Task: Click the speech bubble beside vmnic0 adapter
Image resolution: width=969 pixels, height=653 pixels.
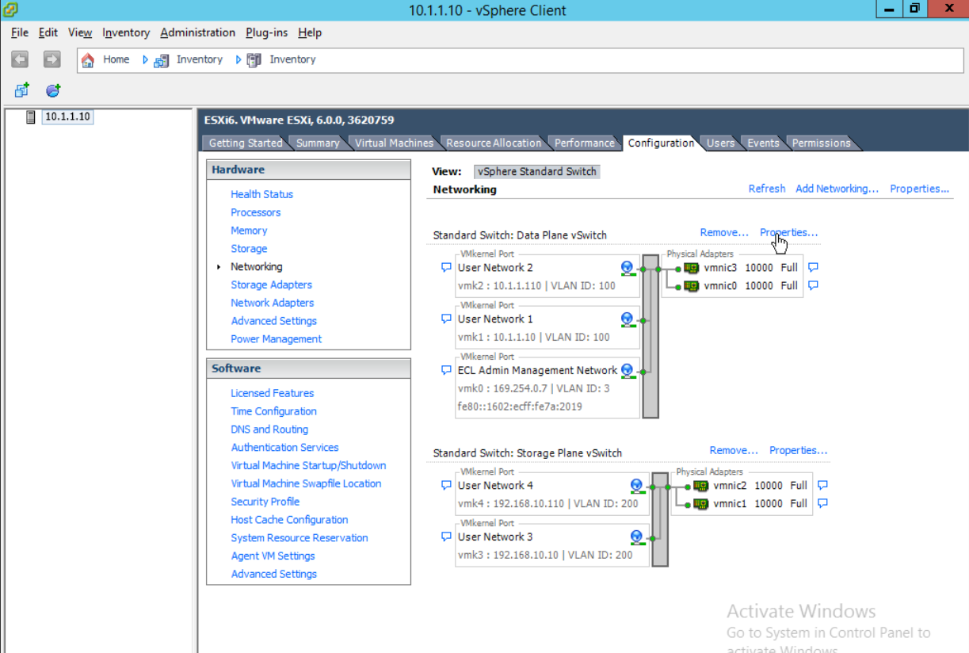Action: 813,285
